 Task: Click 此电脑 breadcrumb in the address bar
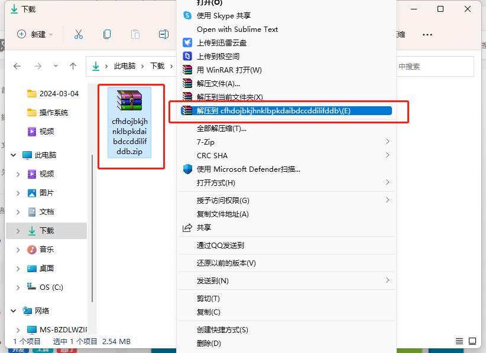[x=126, y=66]
